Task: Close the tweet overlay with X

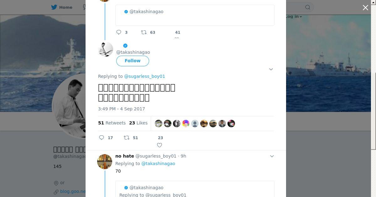Action: point(365,8)
